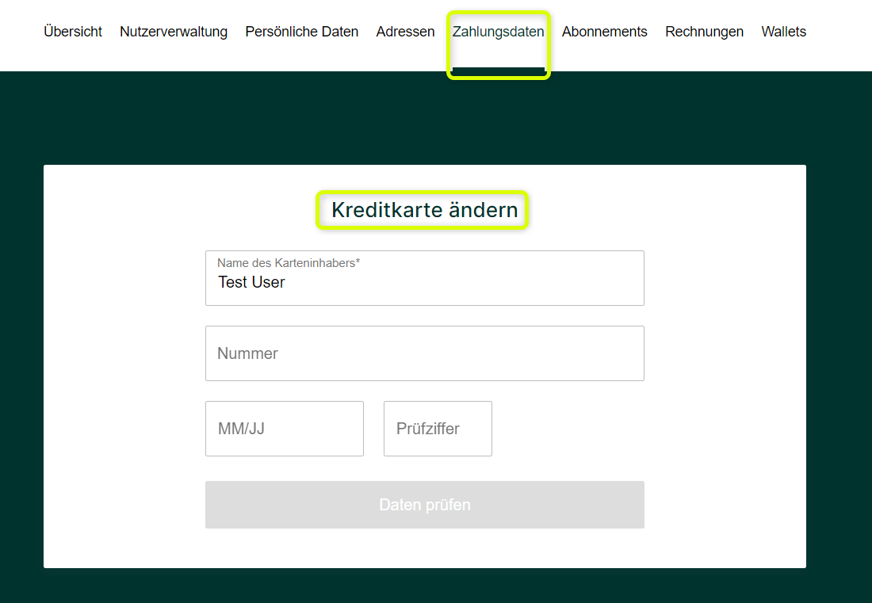Go to Persönliche Daten tab
The height and width of the screenshot is (603, 872).
(x=301, y=32)
